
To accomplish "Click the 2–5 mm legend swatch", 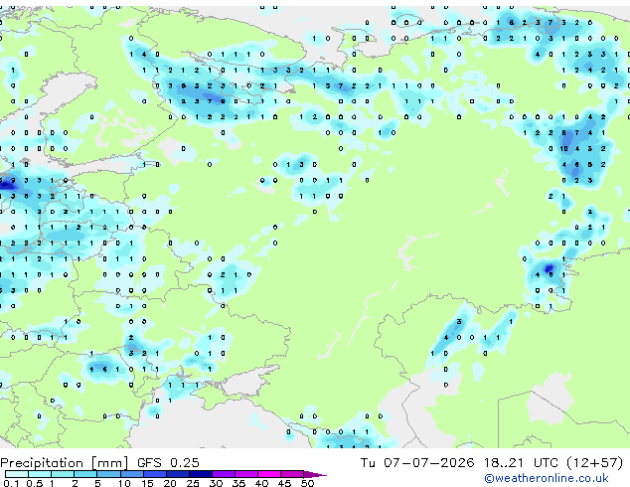I will tap(85, 474).
